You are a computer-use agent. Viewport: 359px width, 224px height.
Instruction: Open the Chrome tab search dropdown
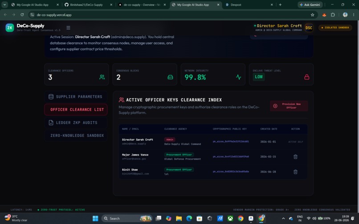[x=4, y=4]
